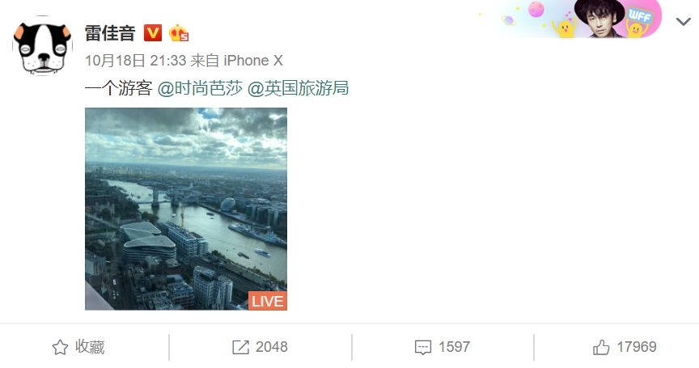Open the 雷佳音 username link
Image resolution: width=699 pixels, height=368 pixels.
coord(110,33)
